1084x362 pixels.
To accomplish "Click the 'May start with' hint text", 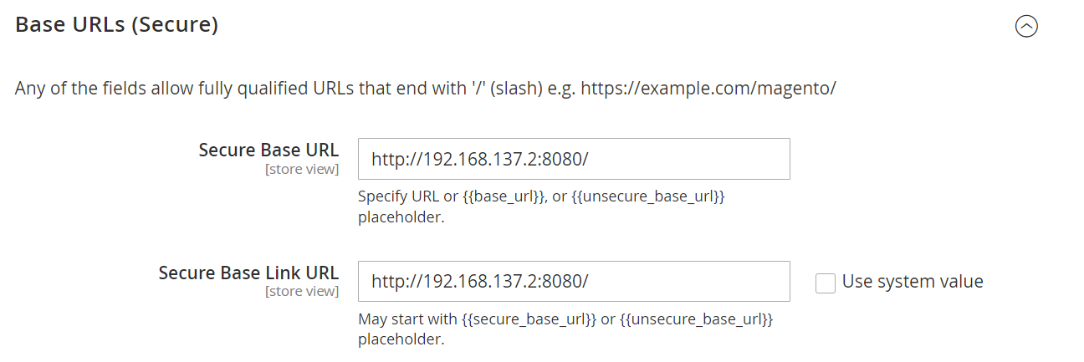I will [x=408, y=319].
